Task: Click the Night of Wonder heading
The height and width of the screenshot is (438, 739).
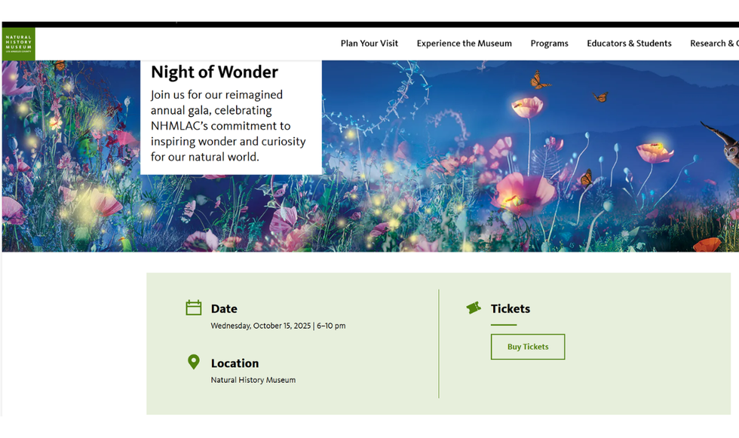Action: coord(215,72)
